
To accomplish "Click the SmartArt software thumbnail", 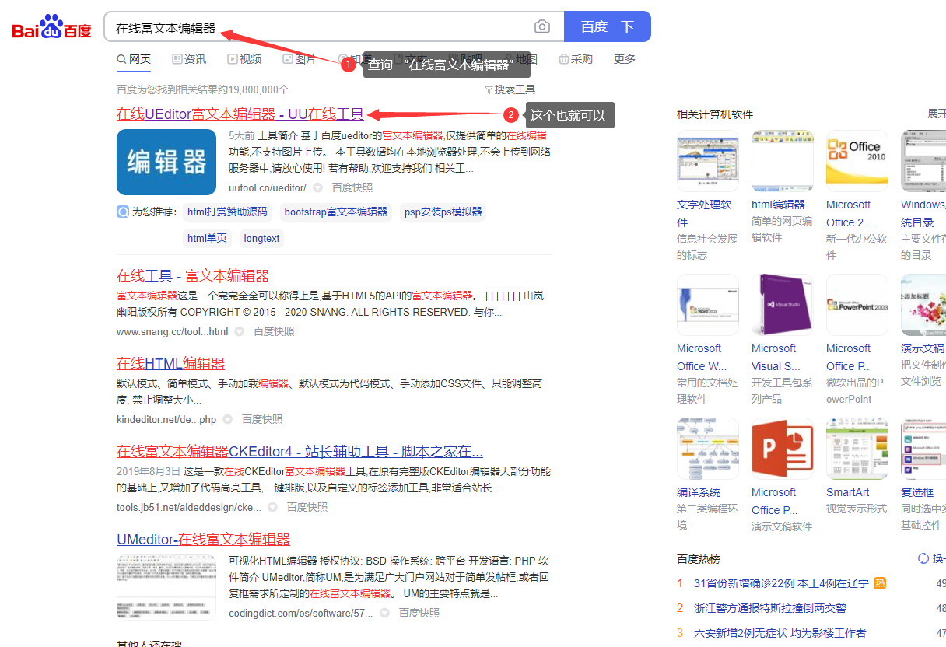I will [x=857, y=449].
